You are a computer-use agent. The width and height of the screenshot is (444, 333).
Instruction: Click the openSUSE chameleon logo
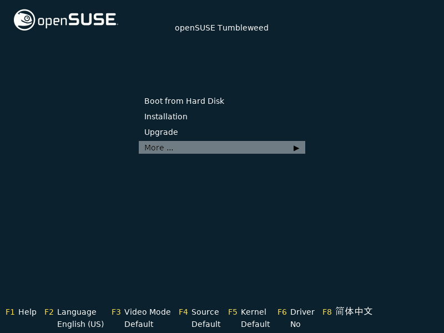[x=23, y=19]
